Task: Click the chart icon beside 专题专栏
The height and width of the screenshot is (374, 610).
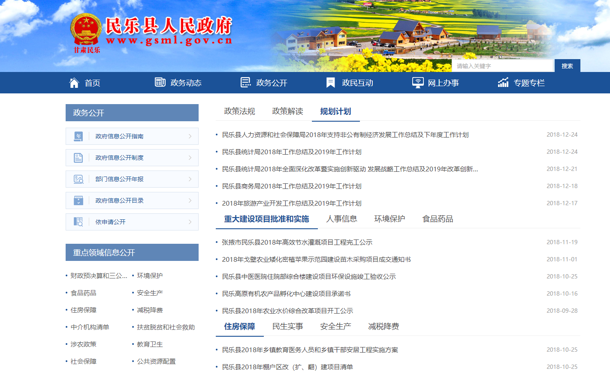Action: pyautogui.click(x=503, y=82)
